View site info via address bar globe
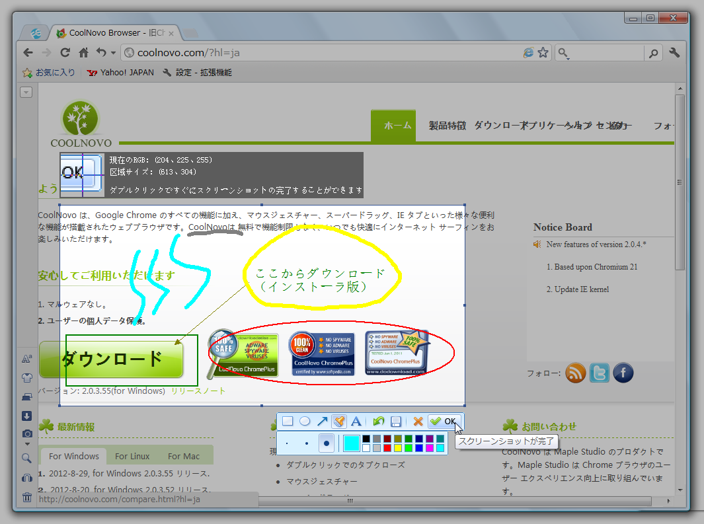704x524 pixels. [x=130, y=52]
